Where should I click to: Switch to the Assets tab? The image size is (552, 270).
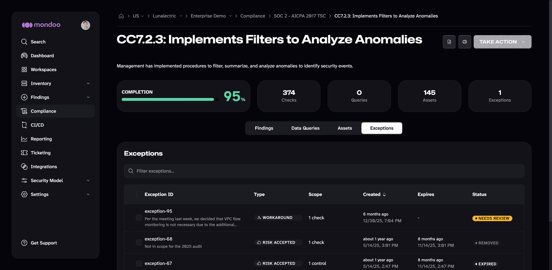tap(345, 128)
